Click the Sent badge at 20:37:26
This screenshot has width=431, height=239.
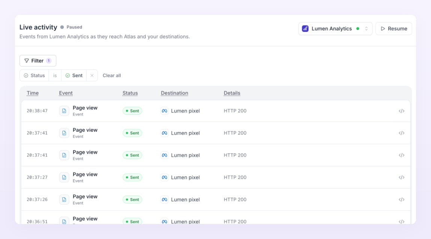click(132, 200)
